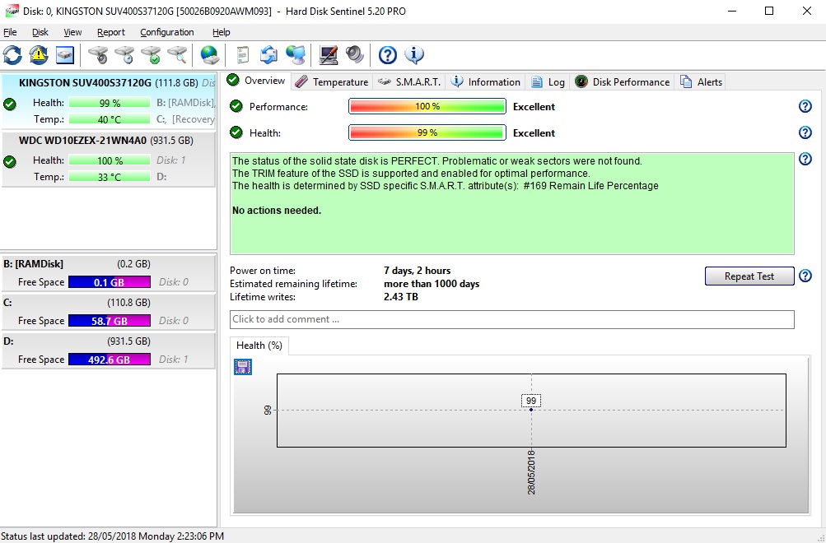Click the blue info bubble toolbar icon

pos(414,55)
